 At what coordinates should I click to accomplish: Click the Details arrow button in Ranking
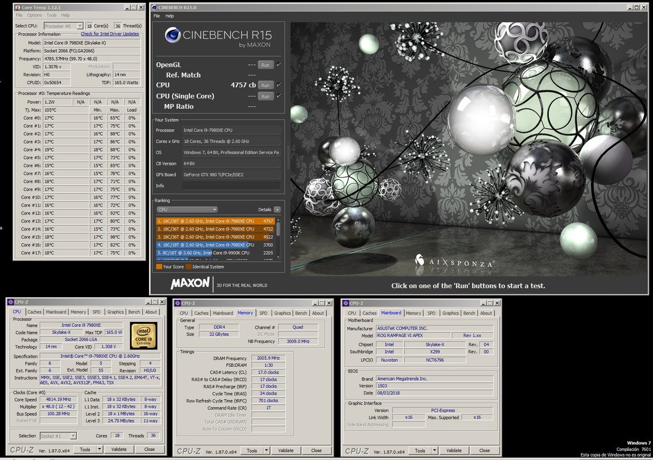coord(278,210)
